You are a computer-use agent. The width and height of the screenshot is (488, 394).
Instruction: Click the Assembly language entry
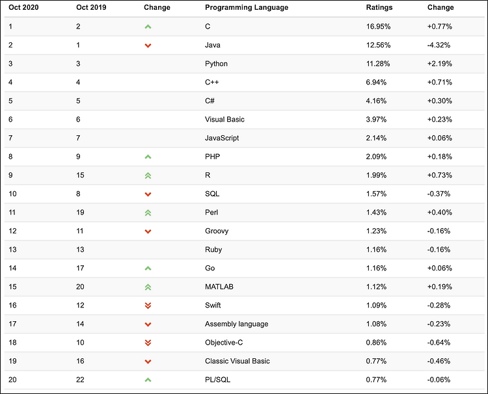(237, 324)
